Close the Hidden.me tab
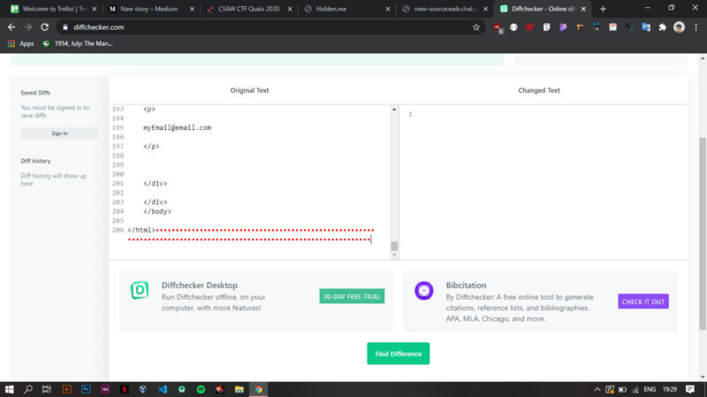This screenshot has width=707, height=397. (388, 9)
